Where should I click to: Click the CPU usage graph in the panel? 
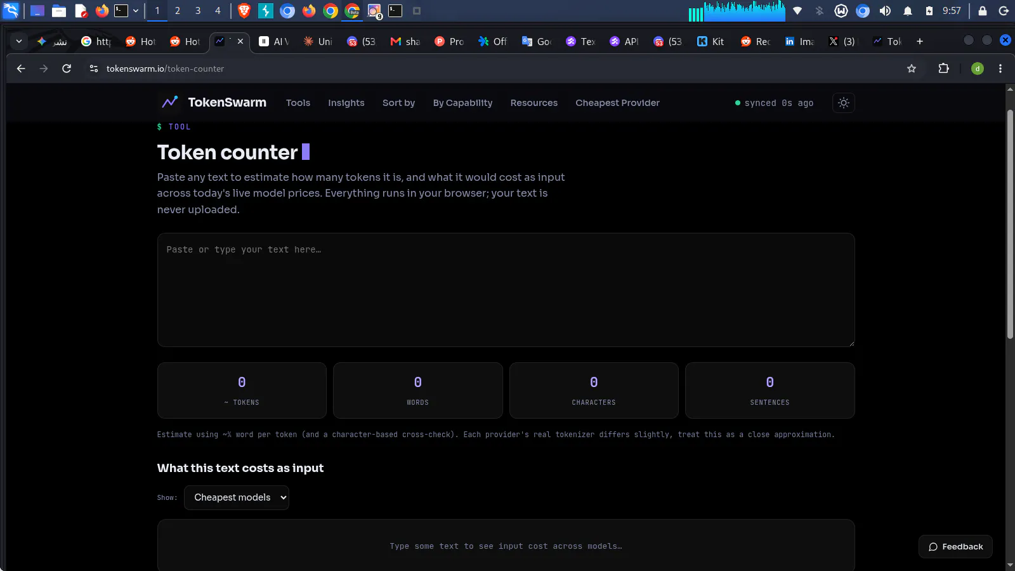coord(737,11)
